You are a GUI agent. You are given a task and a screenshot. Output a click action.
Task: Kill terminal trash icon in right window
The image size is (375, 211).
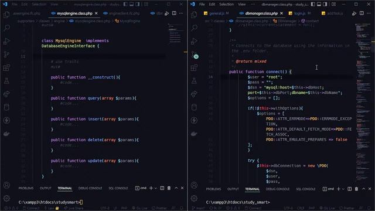pyautogui.click(x=356, y=189)
